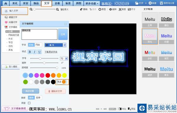The height and width of the screenshot is (113, 177).
Task: Apply bold style with B
Action: point(30,52)
